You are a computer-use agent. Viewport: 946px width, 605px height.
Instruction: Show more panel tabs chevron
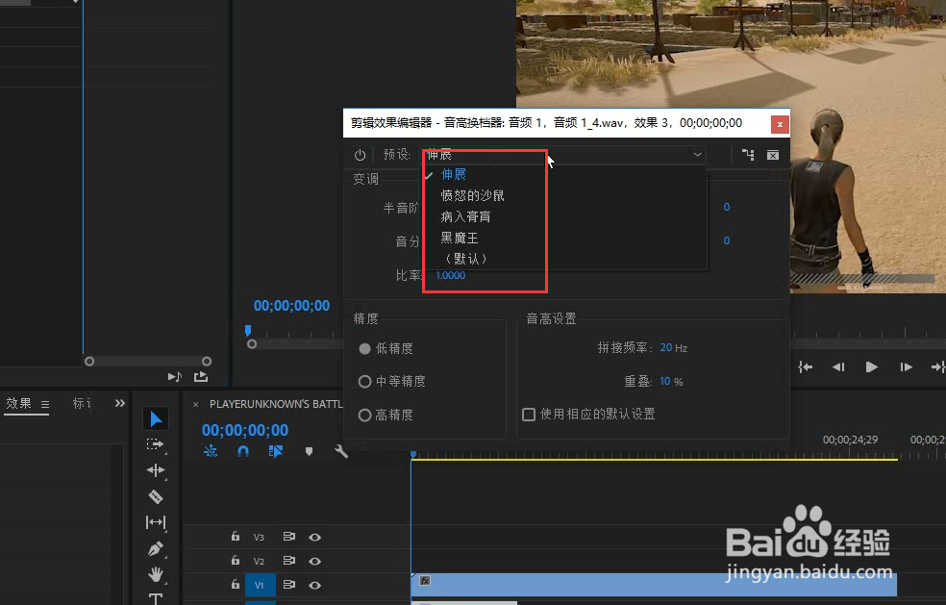(120, 403)
